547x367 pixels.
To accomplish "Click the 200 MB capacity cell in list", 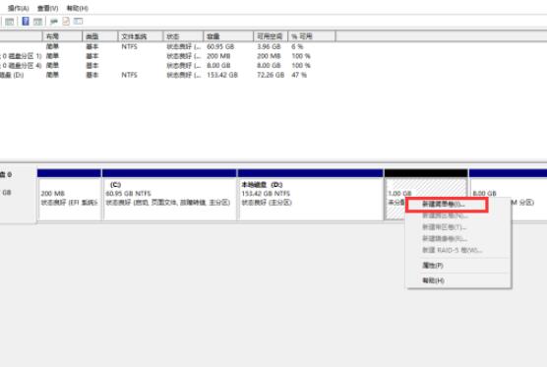I will (218, 56).
